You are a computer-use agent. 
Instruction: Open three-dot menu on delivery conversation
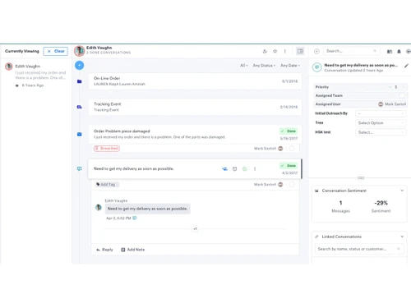pyautogui.click(x=255, y=169)
